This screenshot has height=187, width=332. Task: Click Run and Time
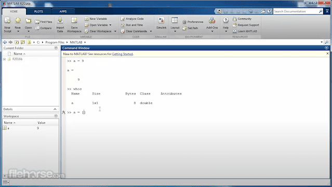pyautogui.click(x=131, y=25)
